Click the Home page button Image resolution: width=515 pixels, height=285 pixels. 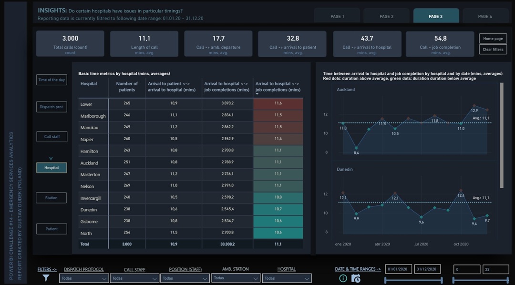[x=493, y=39]
